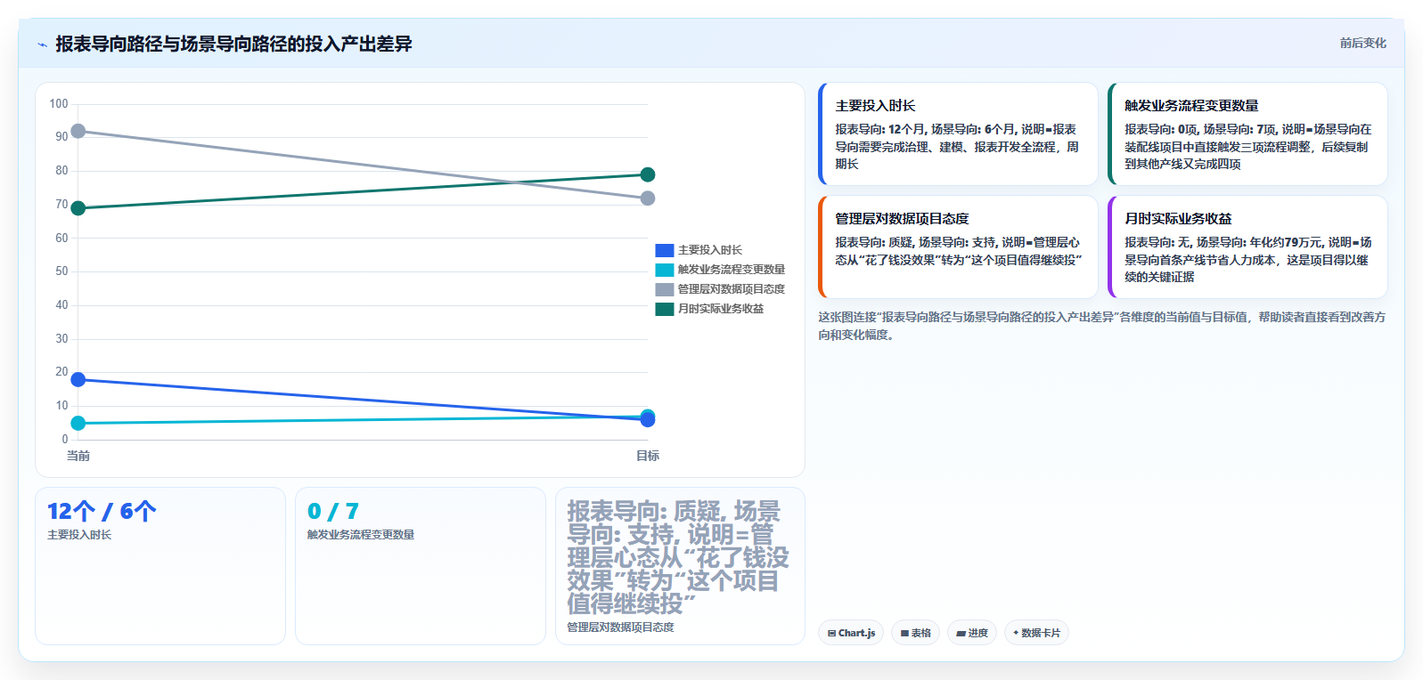This screenshot has height=680, width=1423.
Task: Click the 管理层对数据项目态度 caption under the grey stat
Action: click(621, 627)
